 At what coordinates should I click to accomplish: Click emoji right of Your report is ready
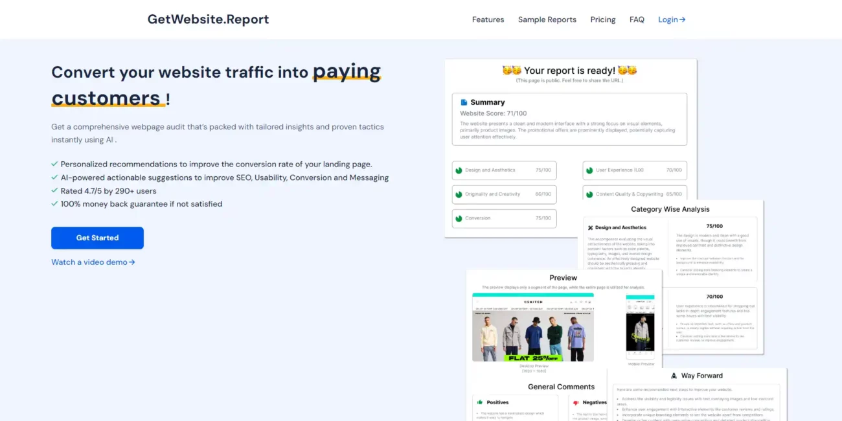[x=627, y=70]
